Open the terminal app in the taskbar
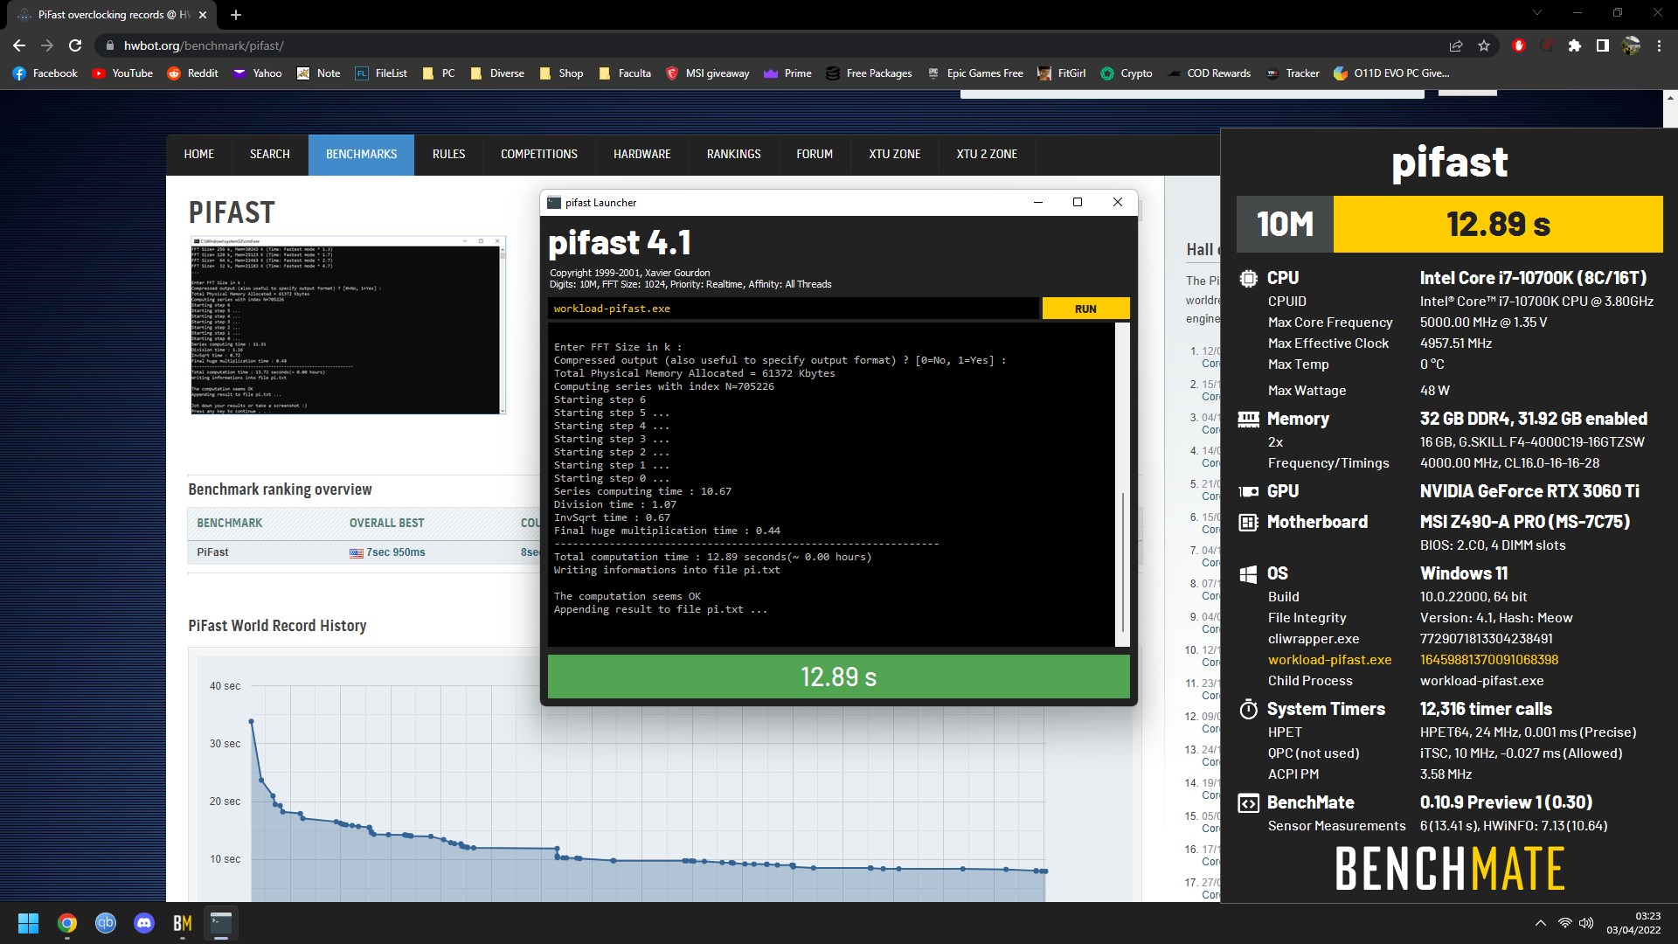The image size is (1678, 944). [221, 923]
